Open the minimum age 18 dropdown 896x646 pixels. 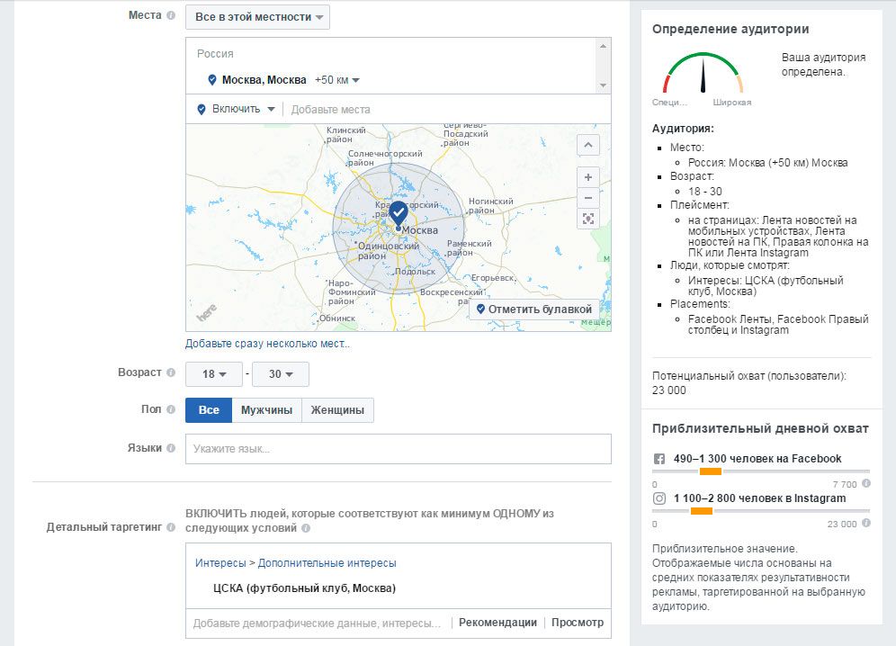pyautogui.click(x=214, y=374)
